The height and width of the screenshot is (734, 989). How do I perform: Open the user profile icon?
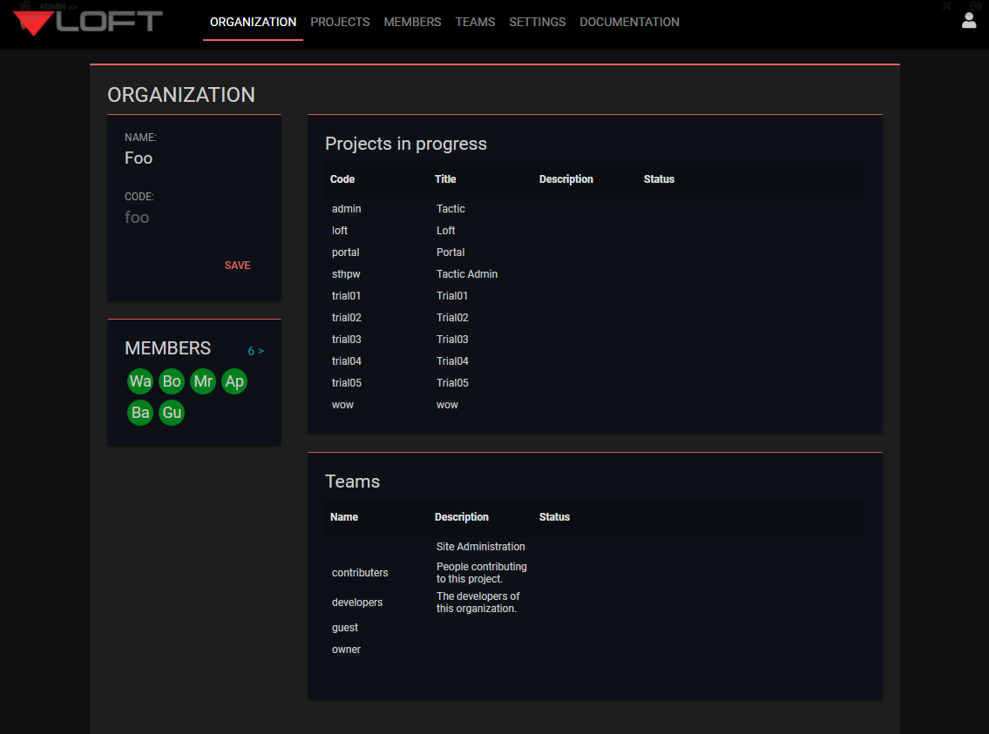969,21
